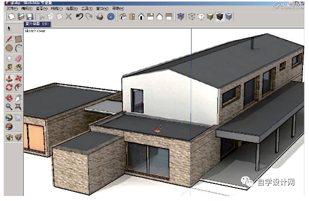Click the Undo arrow icon
Image resolution: width=309 pixels, height=201 pixels.
pyautogui.click(x=80, y=17)
